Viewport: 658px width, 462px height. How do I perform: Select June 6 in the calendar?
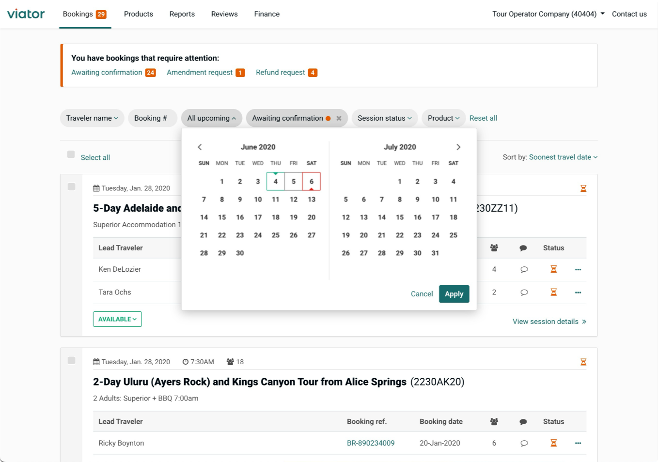pyautogui.click(x=312, y=182)
